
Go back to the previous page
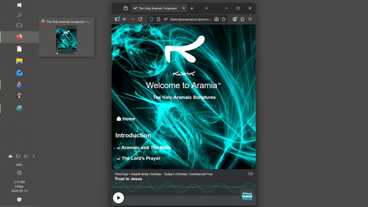125,19
